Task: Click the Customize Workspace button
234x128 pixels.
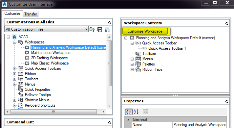Action: point(145,31)
